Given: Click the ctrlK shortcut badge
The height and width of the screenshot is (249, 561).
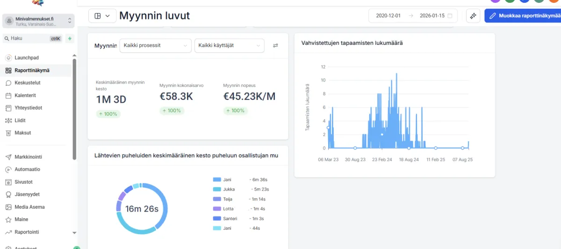Looking at the screenshot, I should (x=56, y=39).
